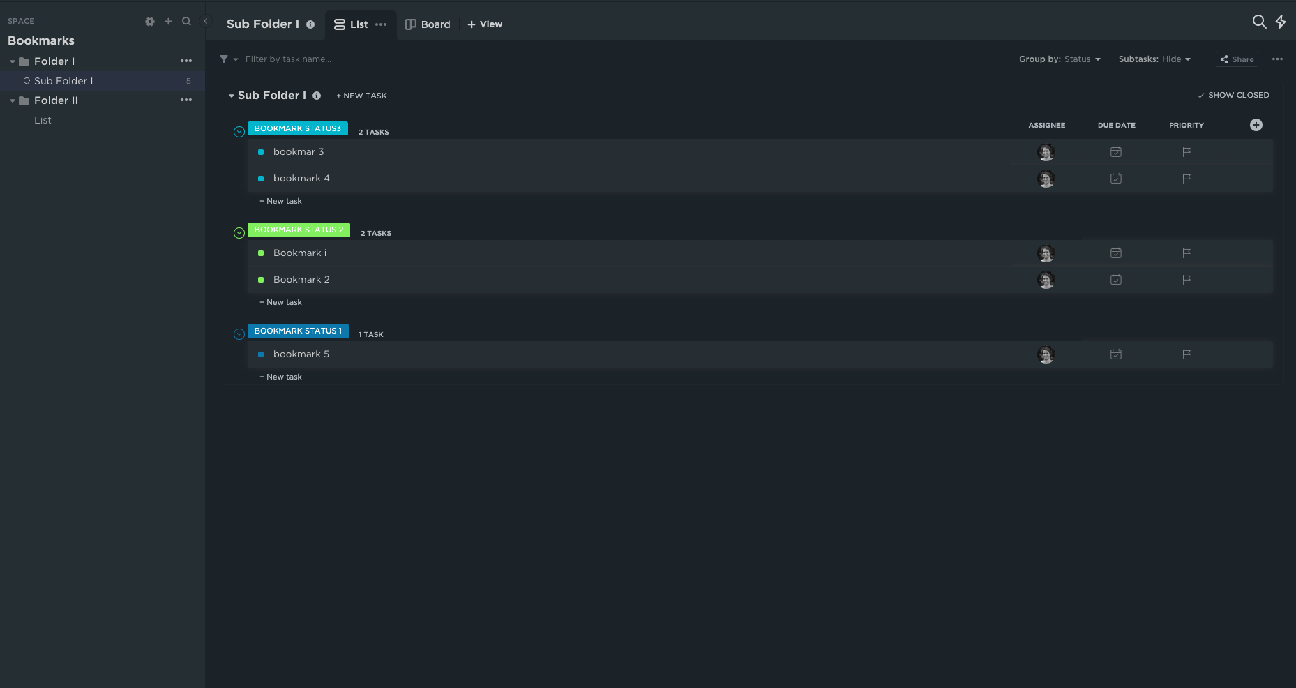Viewport: 1296px width, 688px height.
Task: Collapse Folder I in the sidebar
Action: pos(13,61)
